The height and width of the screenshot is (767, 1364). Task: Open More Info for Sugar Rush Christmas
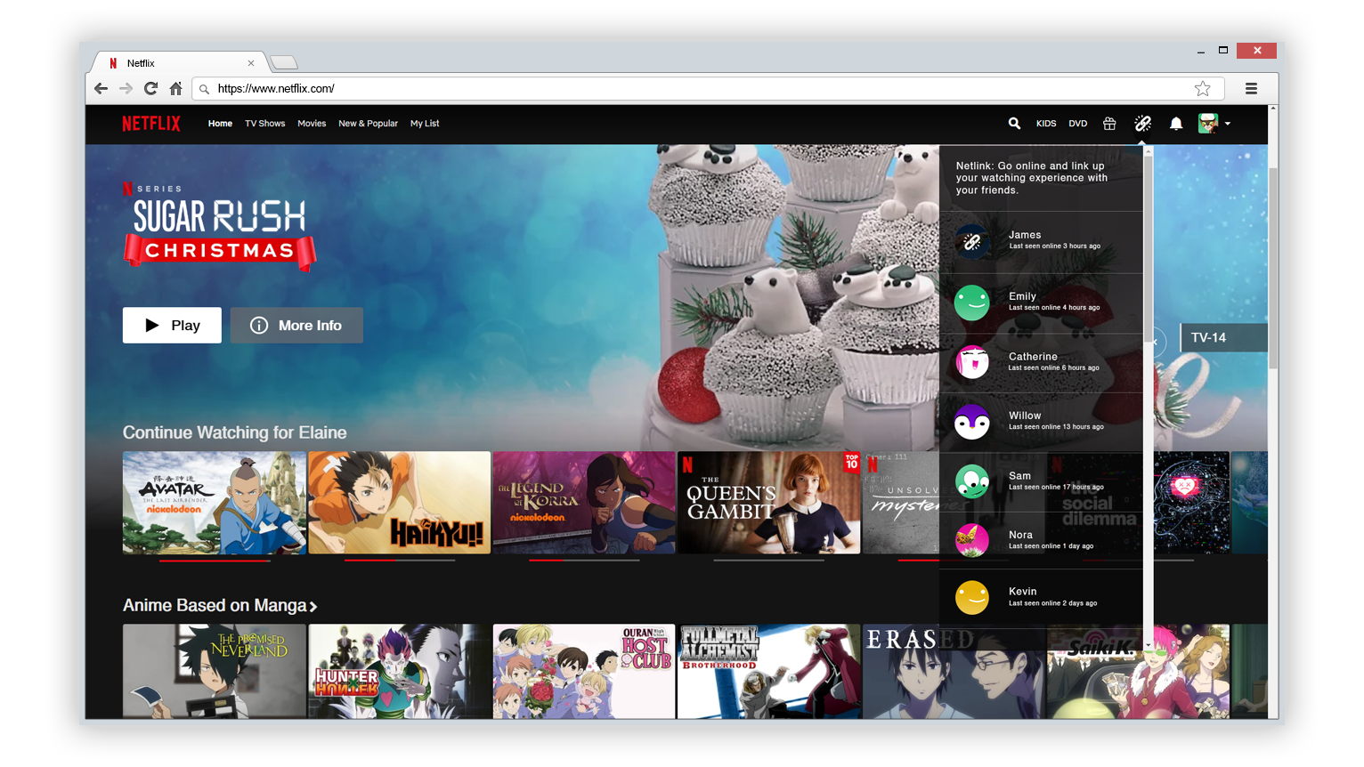(x=296, y=325)
